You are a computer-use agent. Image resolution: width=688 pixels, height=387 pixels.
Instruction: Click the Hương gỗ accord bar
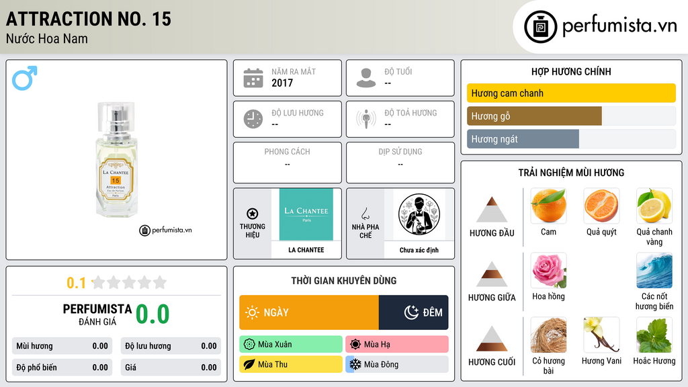click(x=571, y=116)
